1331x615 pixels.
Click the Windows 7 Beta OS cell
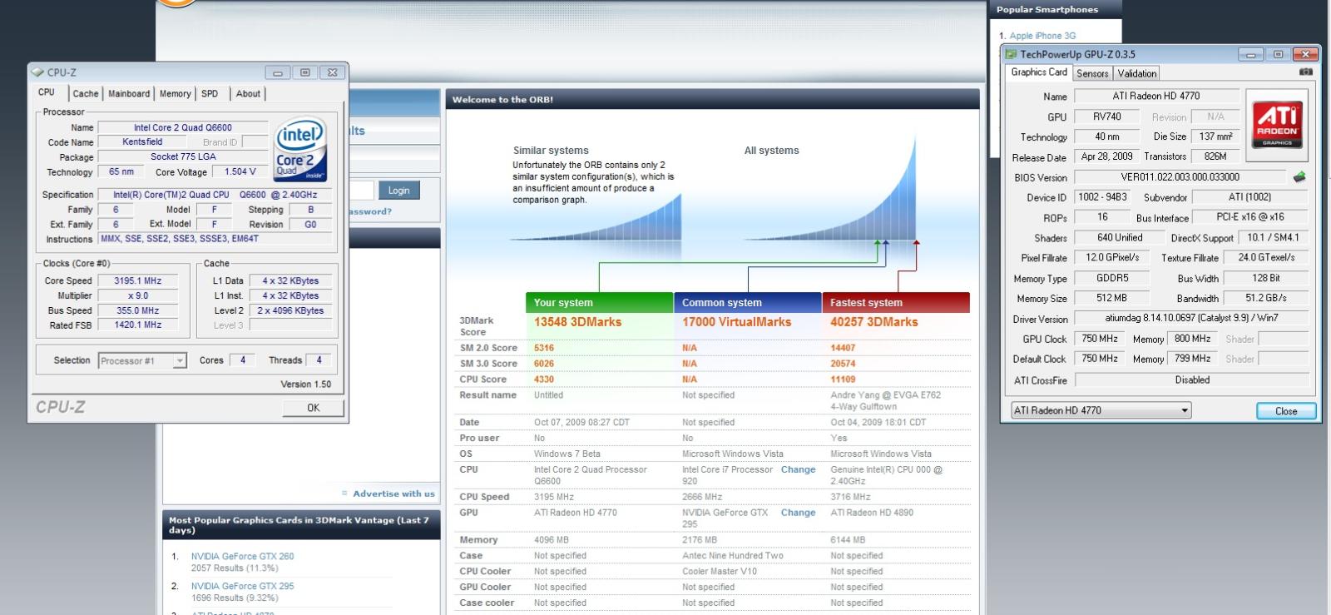(567, 454)
